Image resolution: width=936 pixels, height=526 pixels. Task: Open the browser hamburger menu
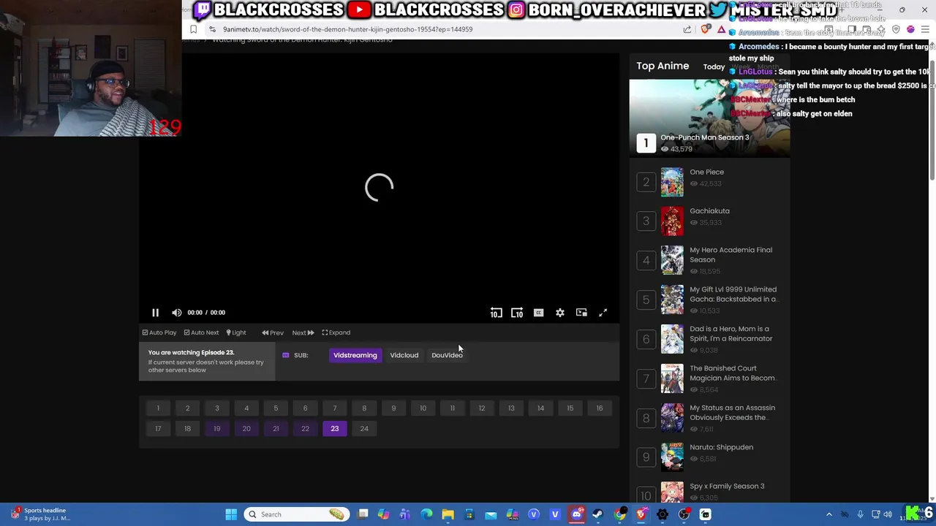926,29
